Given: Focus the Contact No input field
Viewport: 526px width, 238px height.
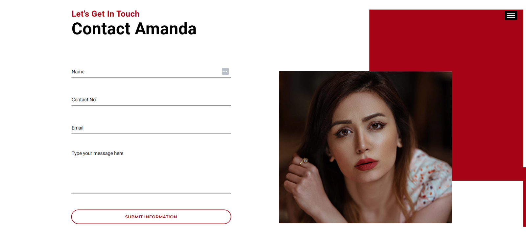Looking at the screenshot, I should coord(151,100).
